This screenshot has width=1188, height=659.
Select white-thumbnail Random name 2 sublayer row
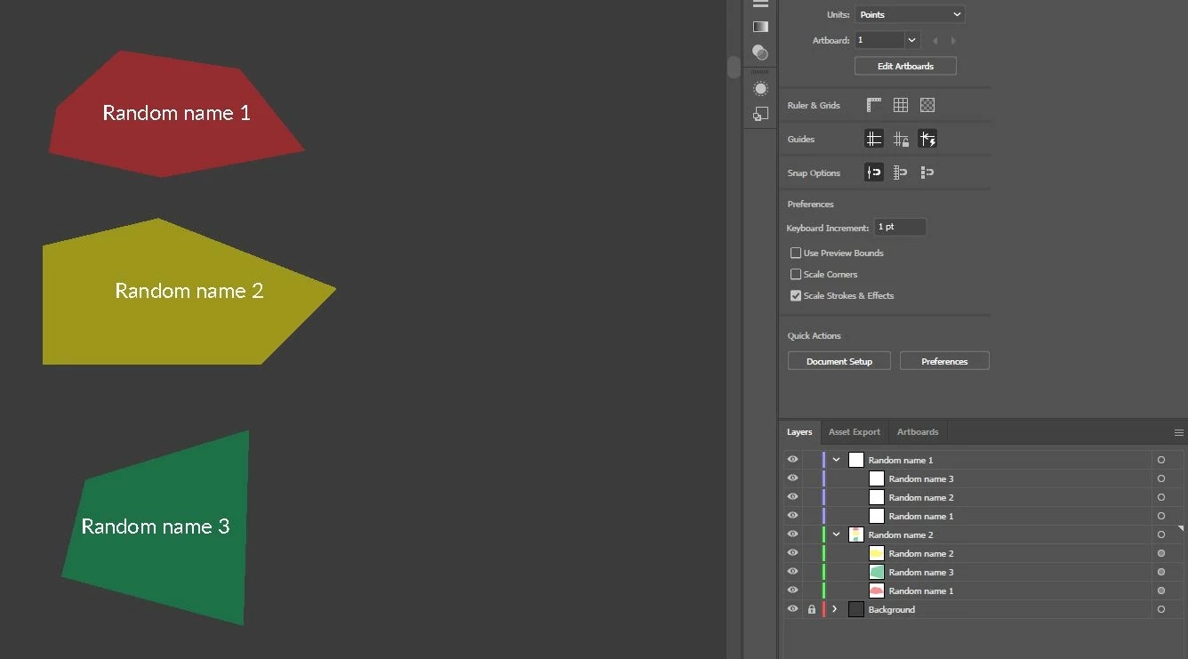click(x=983, y=498)
